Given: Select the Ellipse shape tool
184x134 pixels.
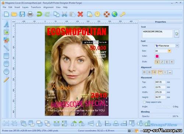Looking at the screenshot, I should tap(6, 72).
